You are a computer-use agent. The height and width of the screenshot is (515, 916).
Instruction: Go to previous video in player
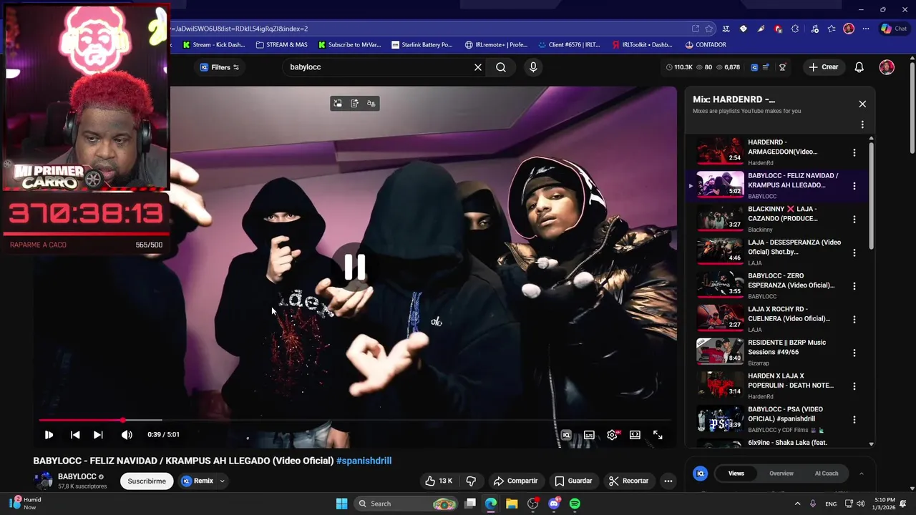pyautogui.click(x=75, y=435)
